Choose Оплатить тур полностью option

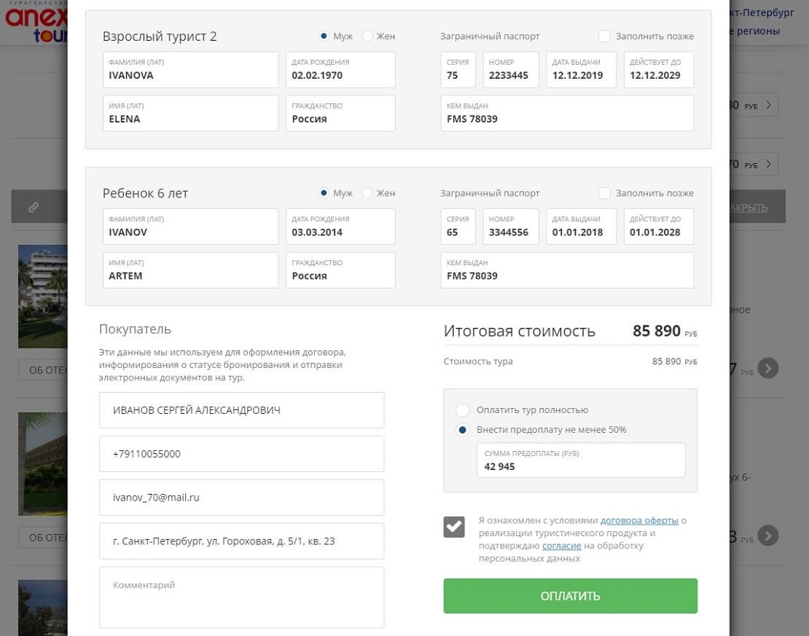point(462,410)
